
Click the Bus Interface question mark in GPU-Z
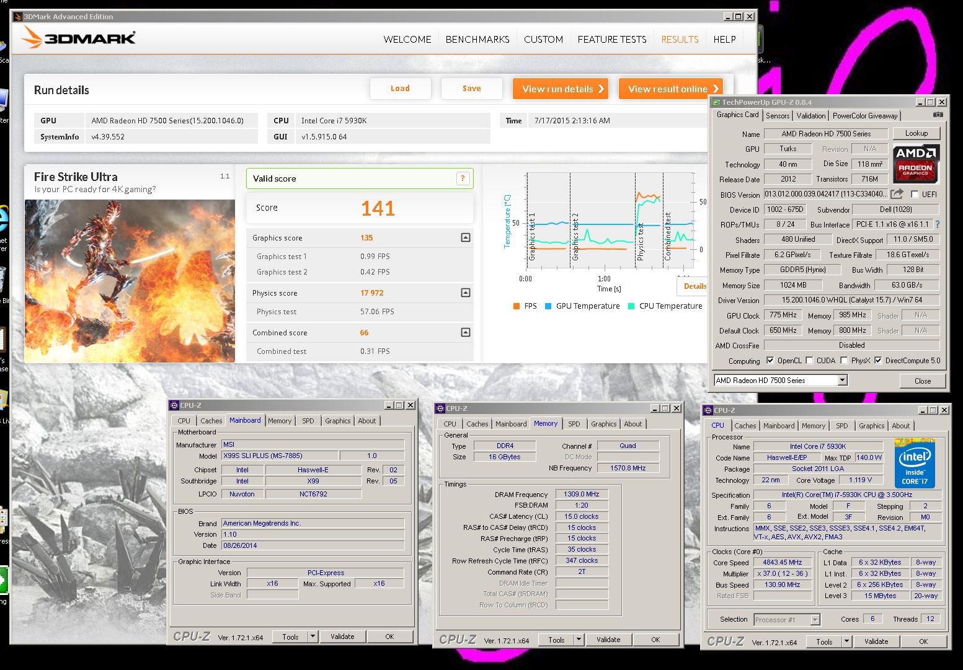tap(937, 224)
